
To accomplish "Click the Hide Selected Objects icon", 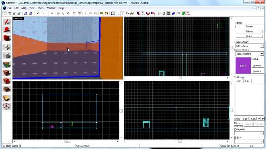I will click(x=74, y=13).
